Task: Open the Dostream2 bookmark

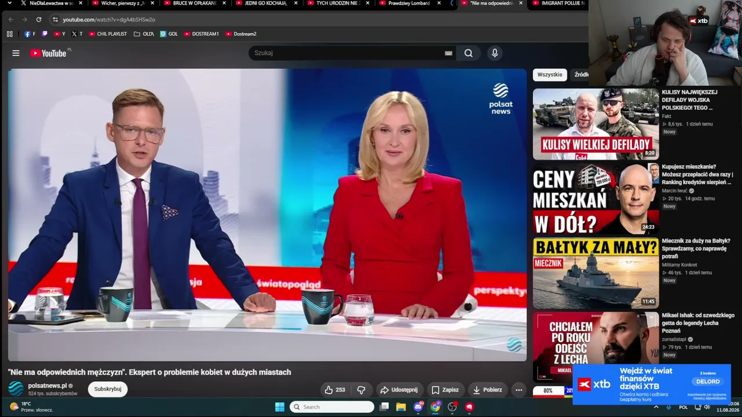Action: (x=241, y=34)
